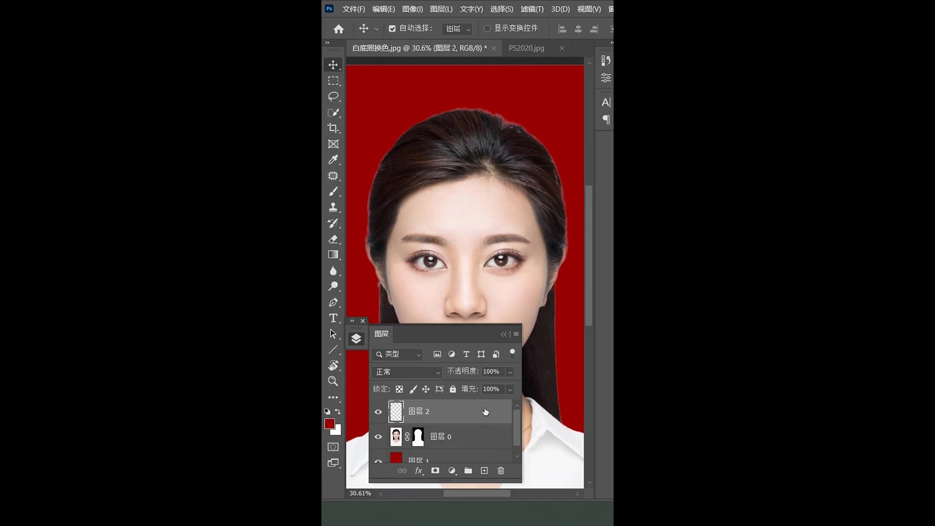Toggle visibility of 图层 2
The height and width of the screenshot is (526, 935).
(378, 411)
